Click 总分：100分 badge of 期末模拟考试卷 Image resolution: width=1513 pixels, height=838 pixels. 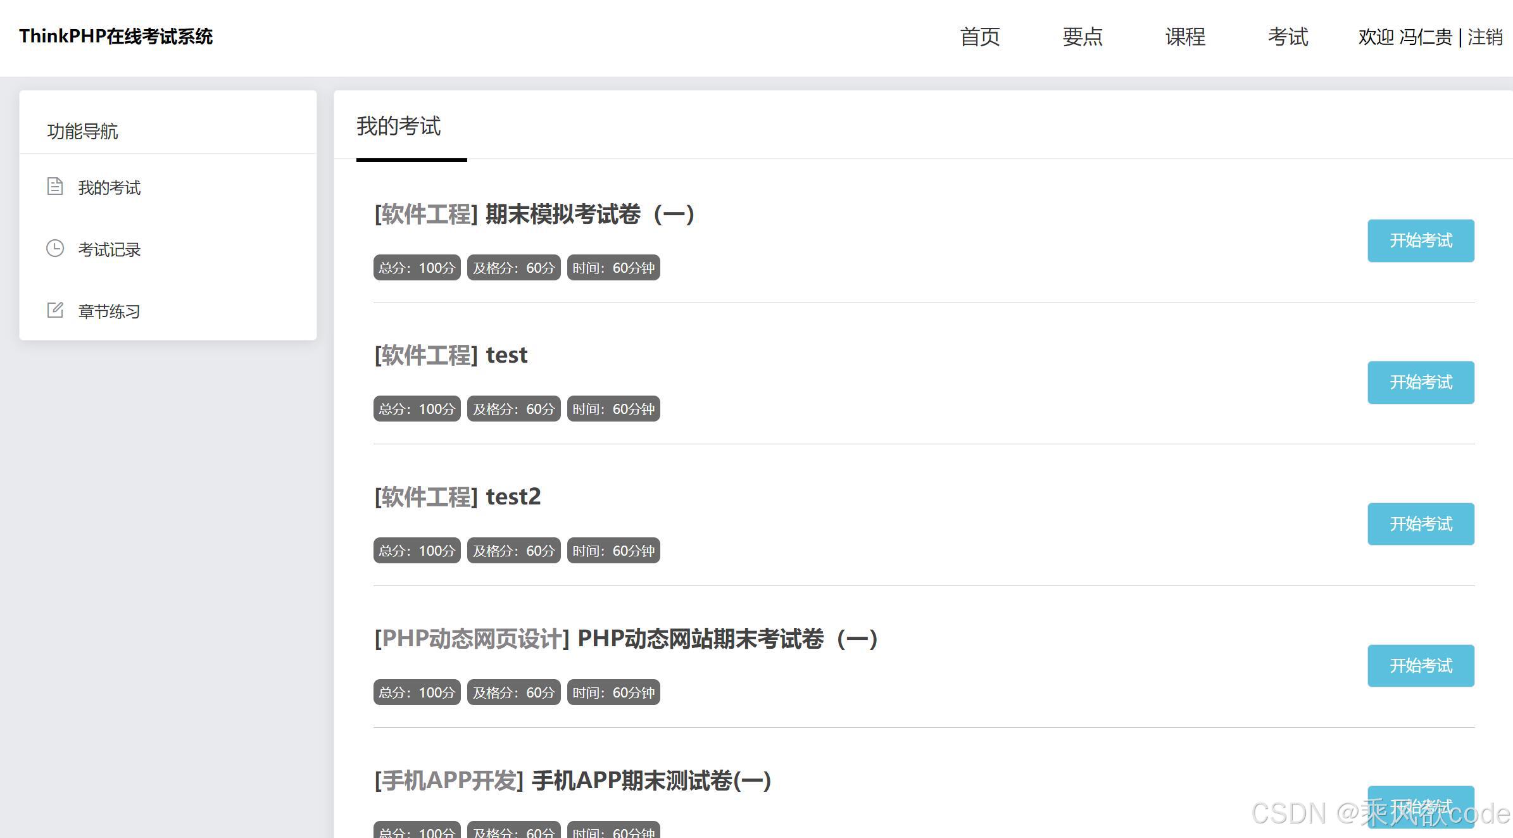(x=417, y=268)
